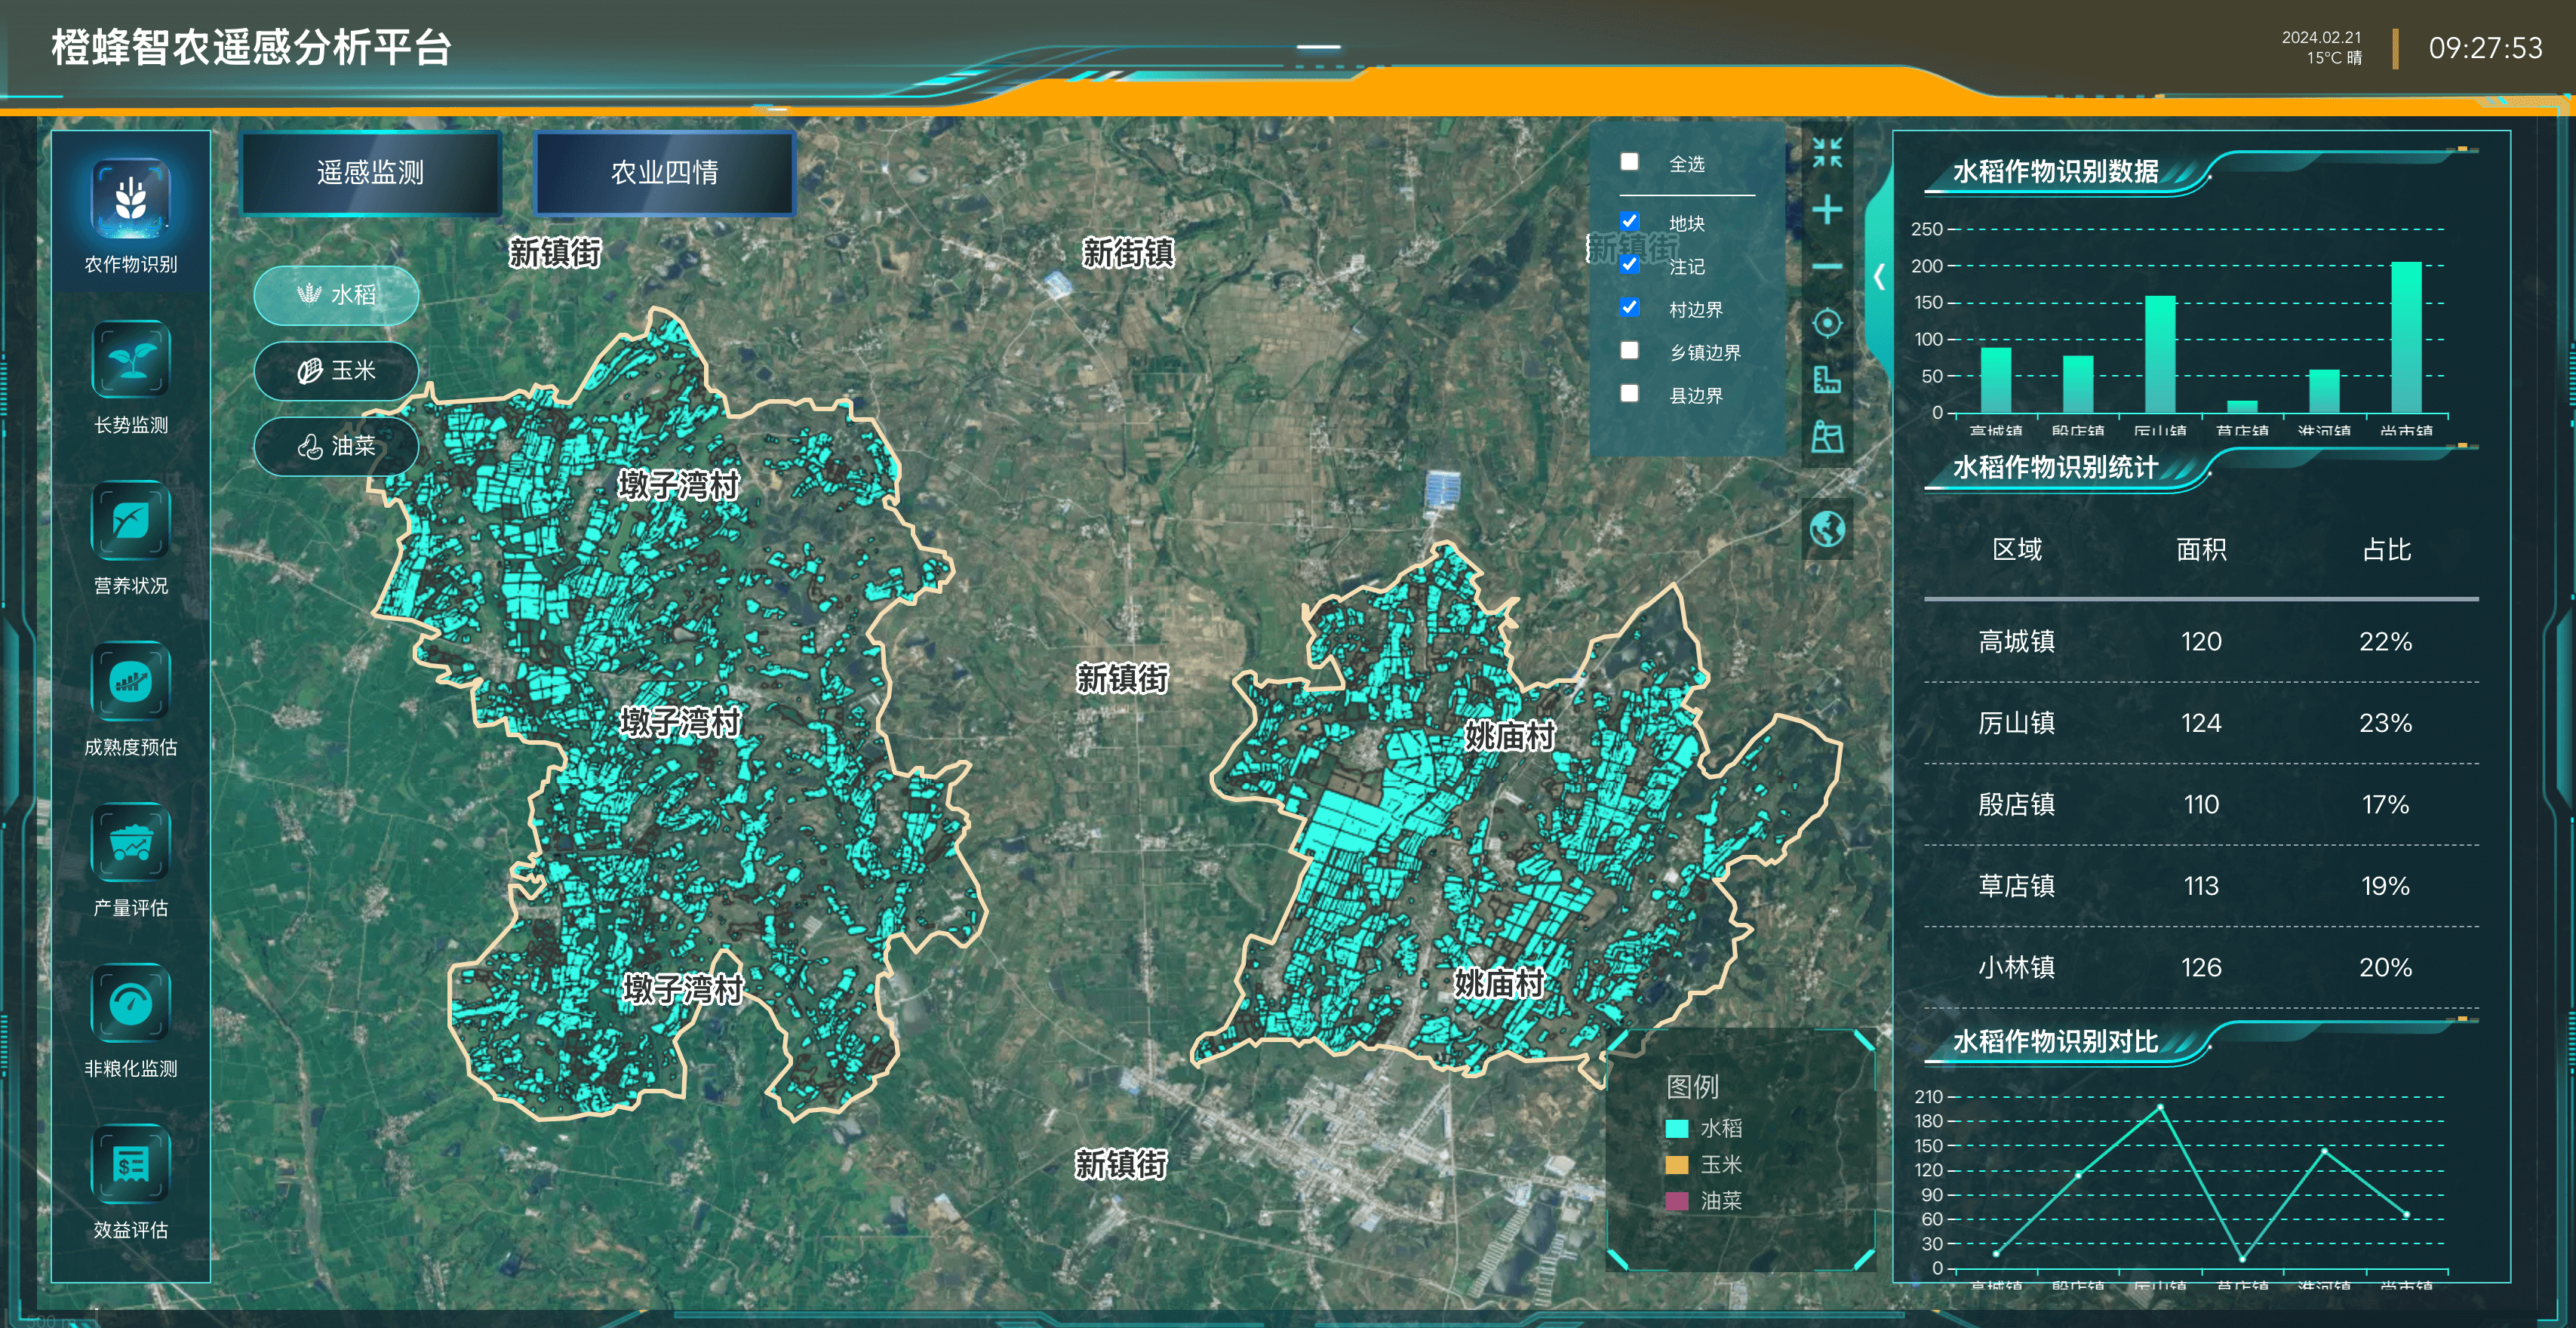Viewport: 2576px width, 1328px height.
Task: Enable the 乡镇边界 layer checkbox
Action: [x=1629, y=350]
